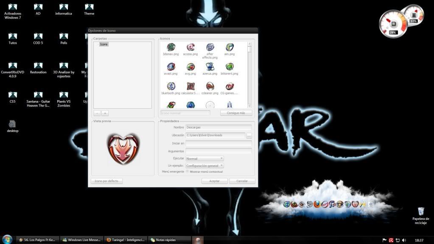The width and height of the screenshot is (434, 244).
Task: Select the Icons folder in Carpetas
Action: tap(104, 44)
